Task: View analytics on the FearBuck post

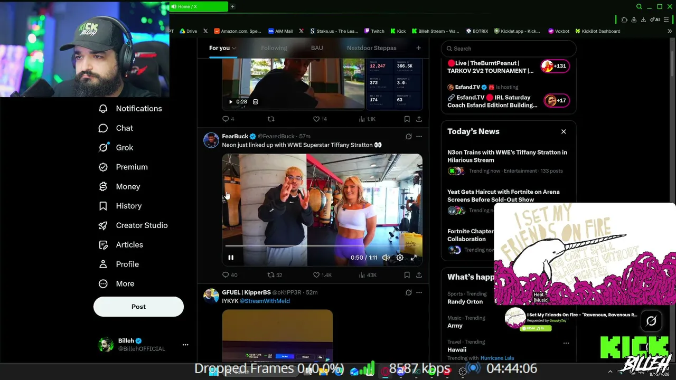Action: click(362, 275)
